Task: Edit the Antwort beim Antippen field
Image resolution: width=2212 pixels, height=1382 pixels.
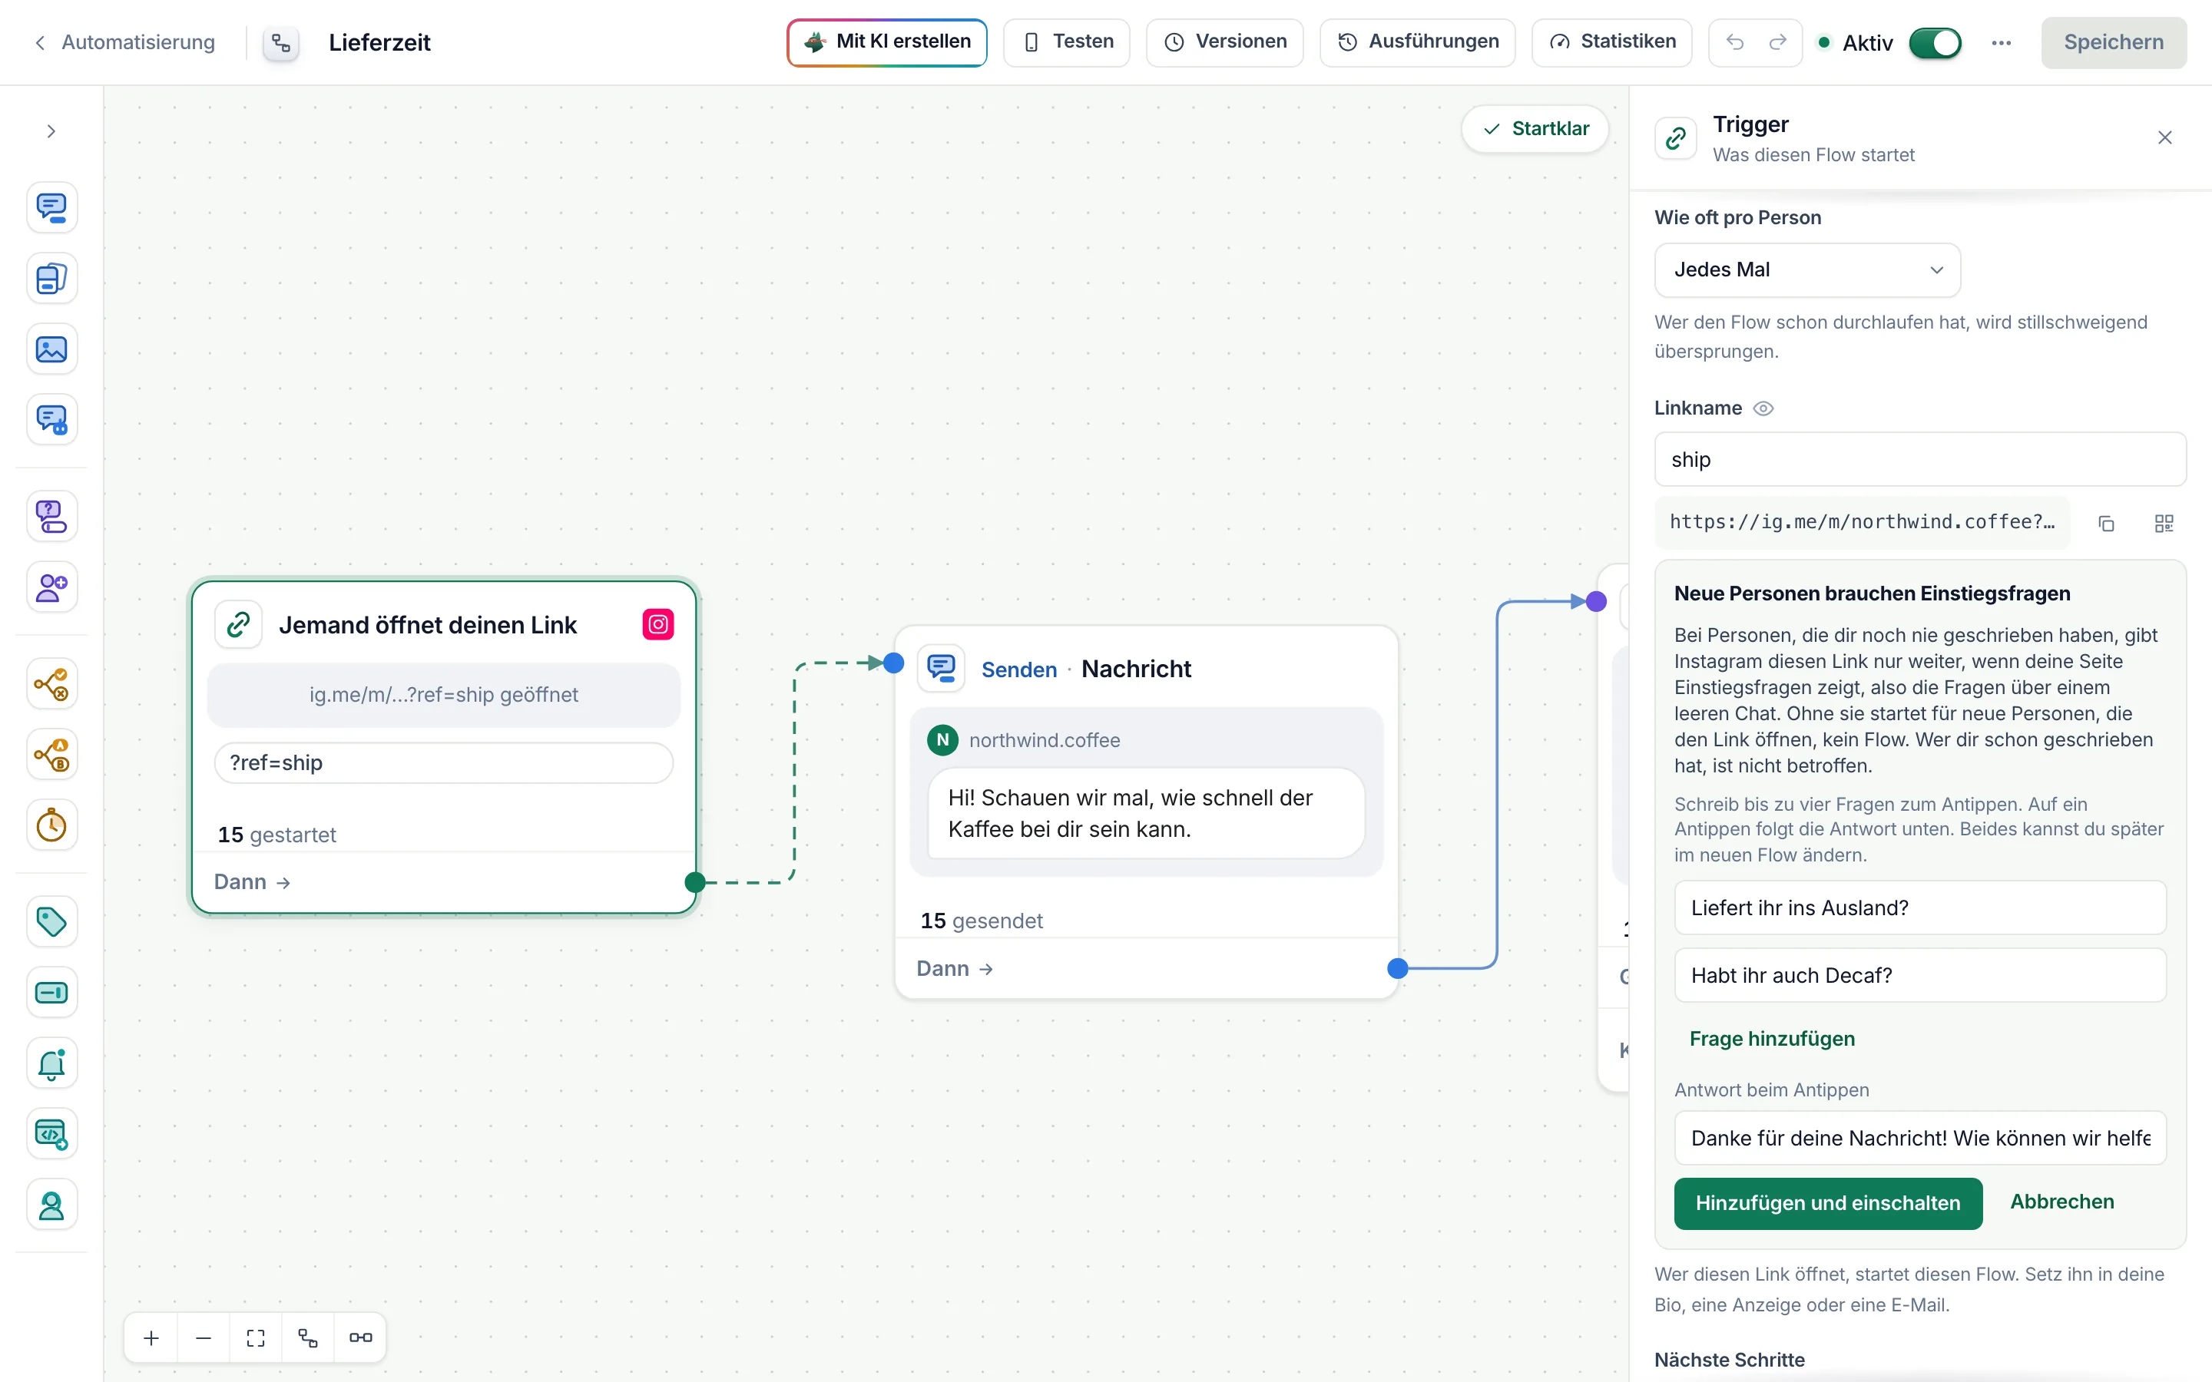Action: click(x=1919, y=1138)
